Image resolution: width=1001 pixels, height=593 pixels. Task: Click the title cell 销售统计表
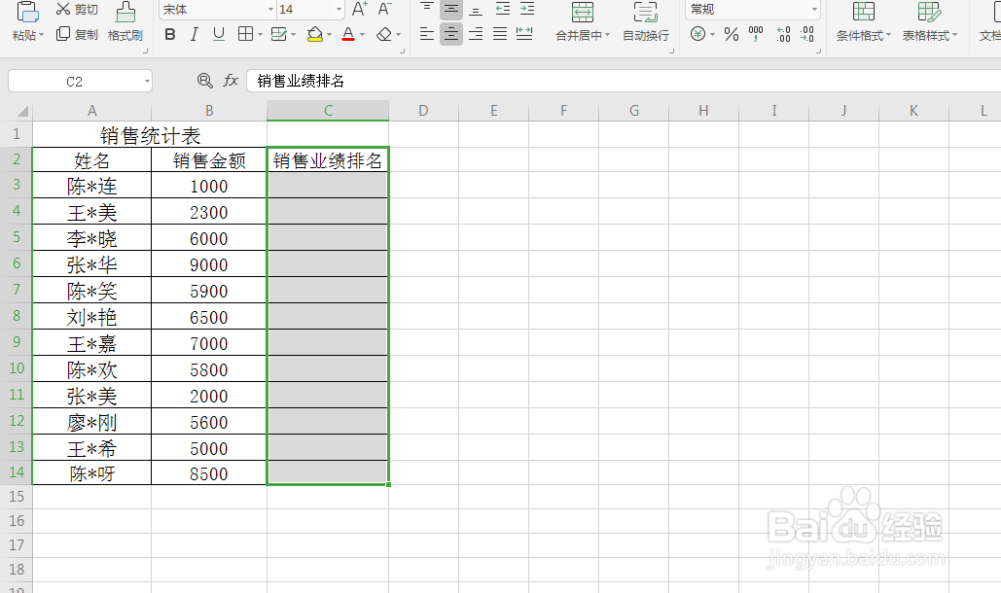150,135
